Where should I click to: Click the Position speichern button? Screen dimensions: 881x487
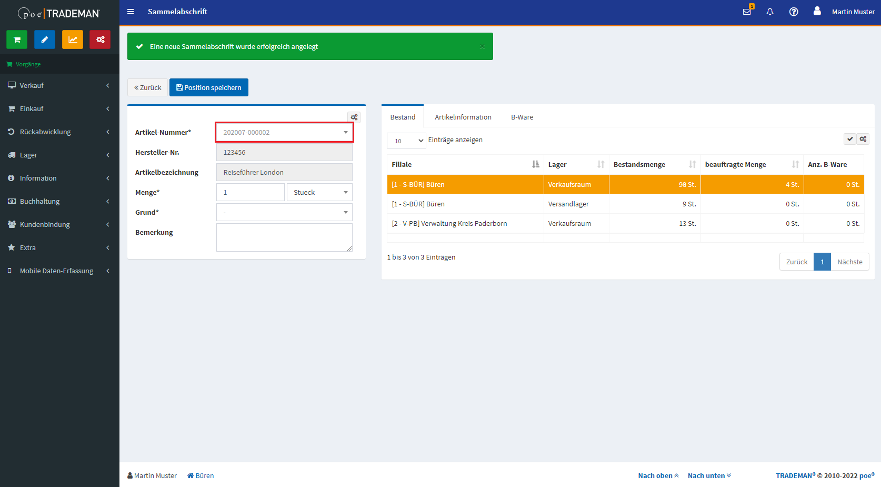pyautogui.click(x=209, y=87)
